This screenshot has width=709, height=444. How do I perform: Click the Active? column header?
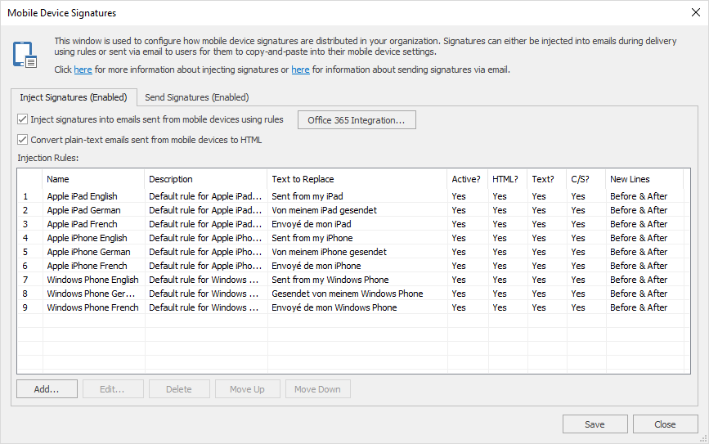pyautogui.click(x=466, y=179)
